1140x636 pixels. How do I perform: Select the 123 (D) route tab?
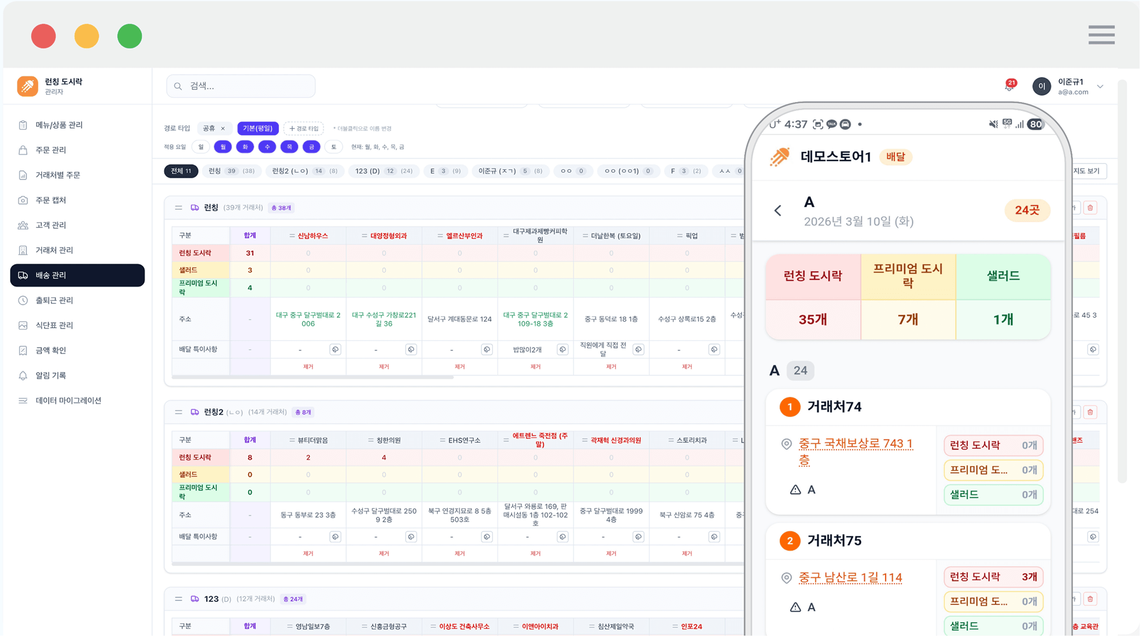384,171
